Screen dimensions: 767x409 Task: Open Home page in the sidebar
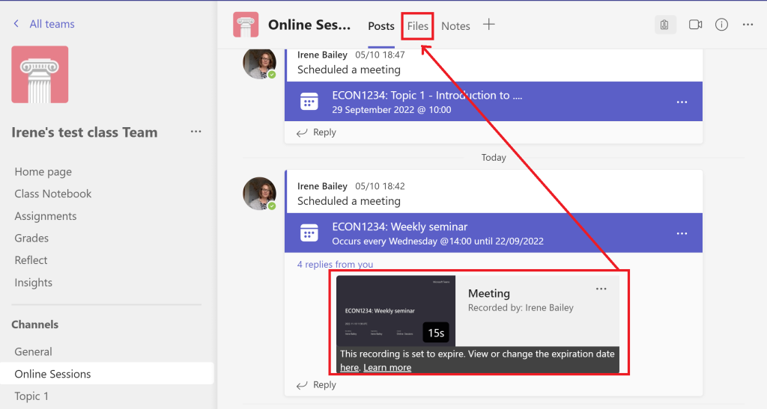tap(43, 172)
